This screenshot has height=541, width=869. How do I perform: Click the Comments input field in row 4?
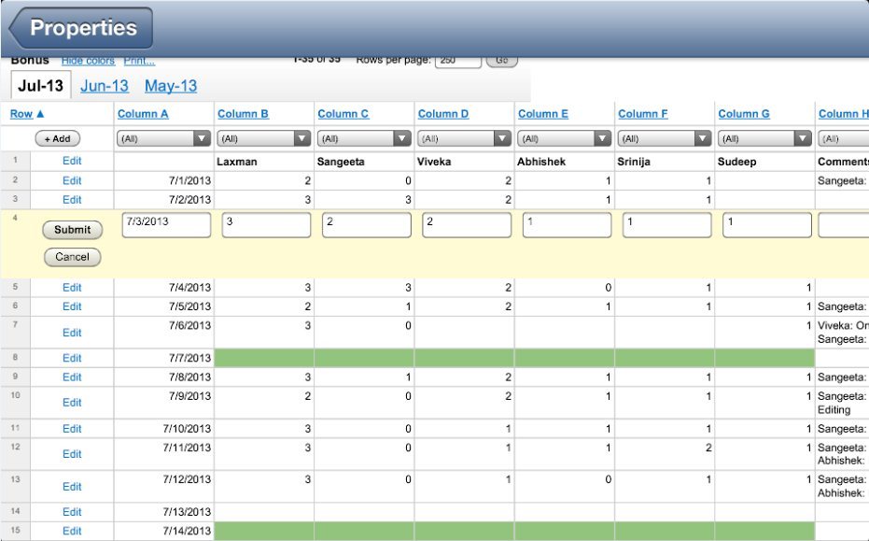click(844, 225)
